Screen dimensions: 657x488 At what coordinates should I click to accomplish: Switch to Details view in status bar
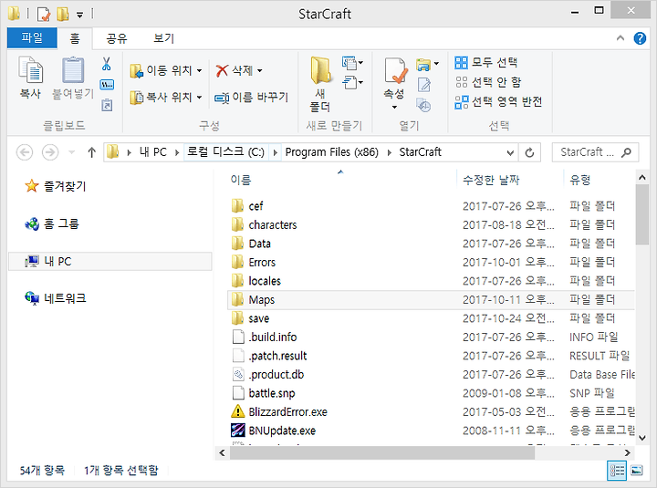click(617, 471)
